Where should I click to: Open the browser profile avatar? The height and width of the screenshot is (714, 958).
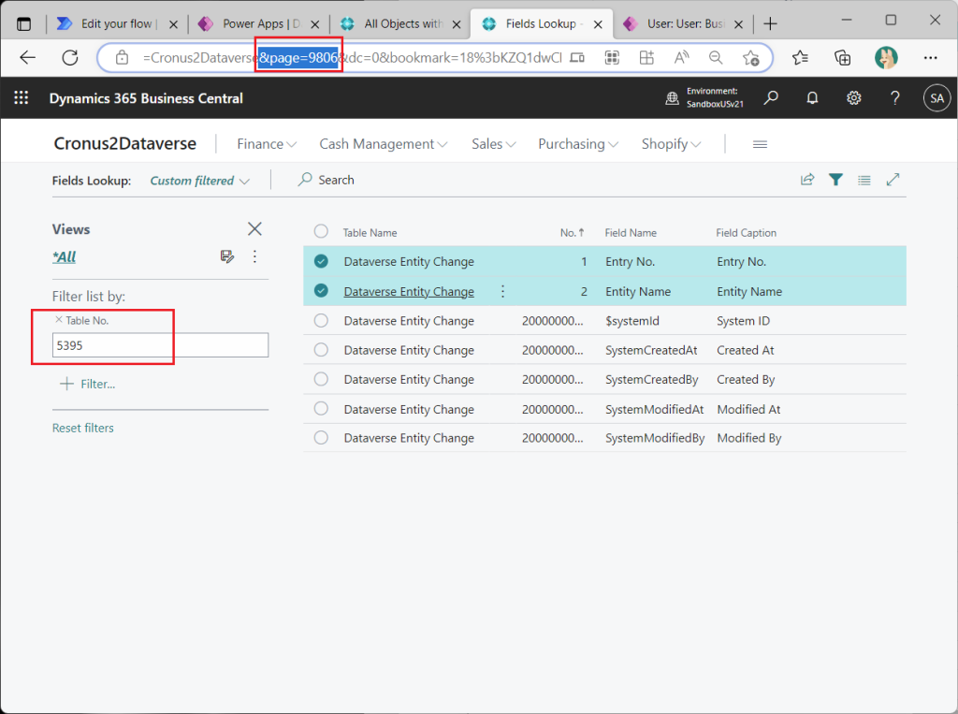886,57
